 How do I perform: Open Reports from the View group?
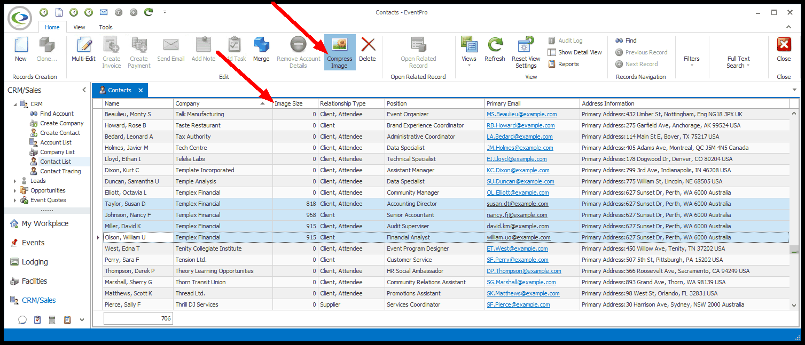(564, 64)
